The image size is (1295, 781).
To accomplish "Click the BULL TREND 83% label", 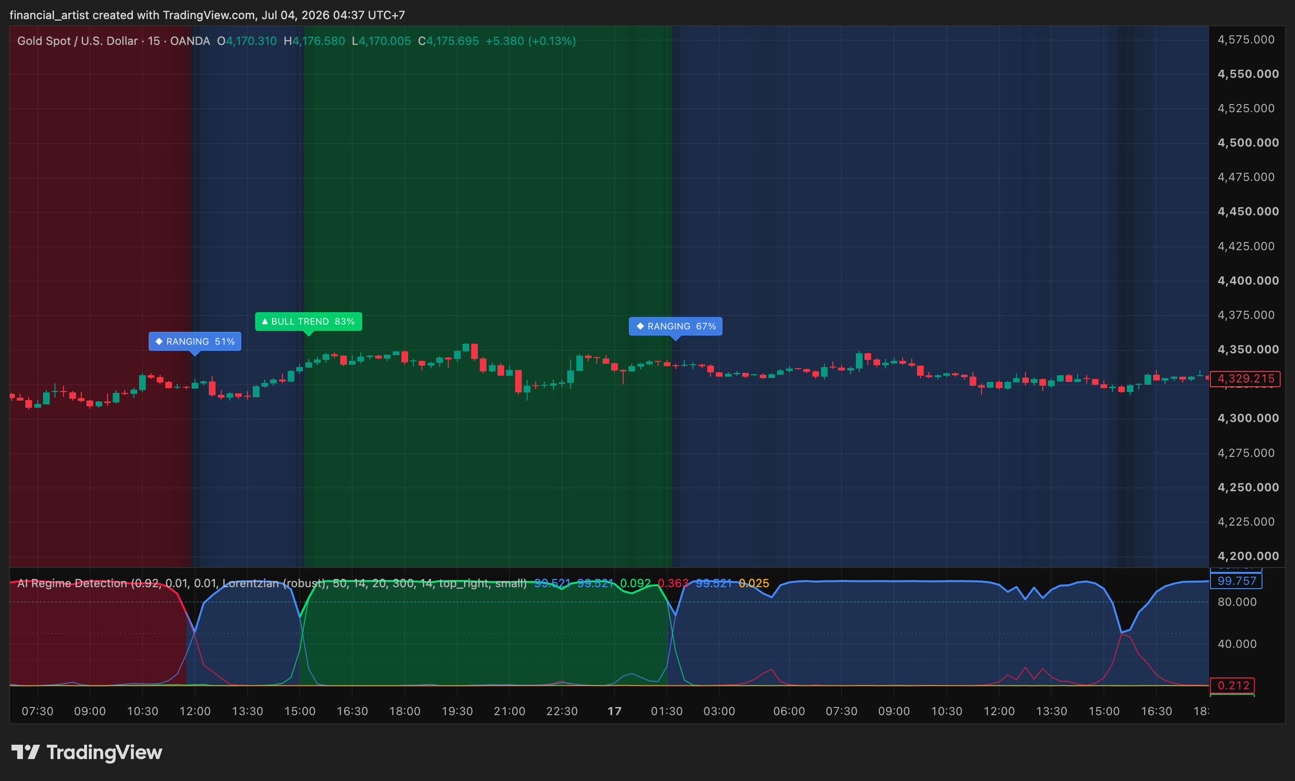I will pyautogui.click(x=309, y=321).
